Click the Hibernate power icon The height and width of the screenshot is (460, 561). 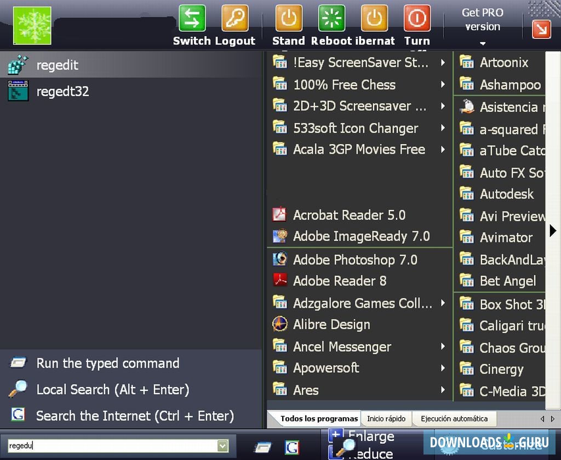click(x=374, y=18)
